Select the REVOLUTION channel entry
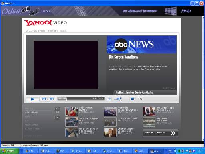 pyautogui.click(x=32, y=125)
